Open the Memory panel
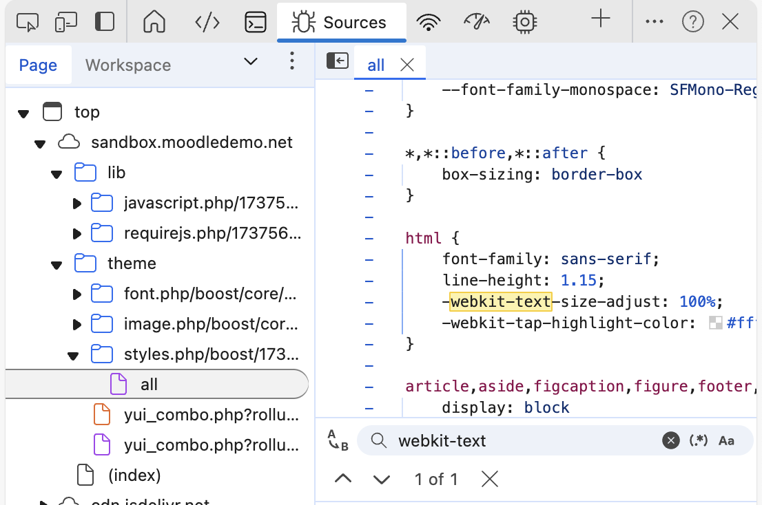The width and height of the screenshot is (762, 505). (x=525, y=22)
